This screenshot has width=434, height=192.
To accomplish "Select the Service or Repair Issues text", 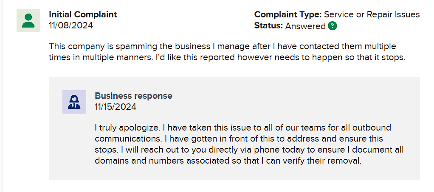I will pyautogui.click(x=372, y=14).
